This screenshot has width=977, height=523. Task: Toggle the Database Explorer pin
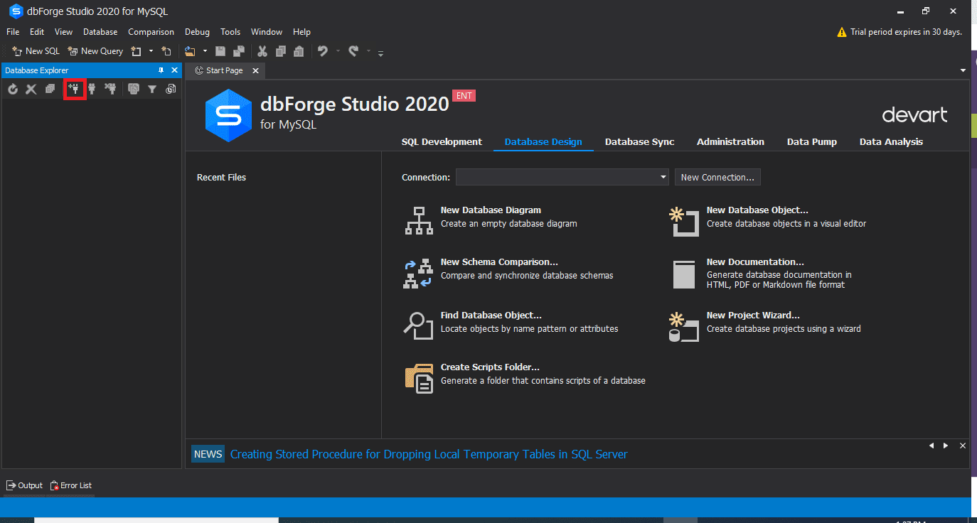pos(162,70)
